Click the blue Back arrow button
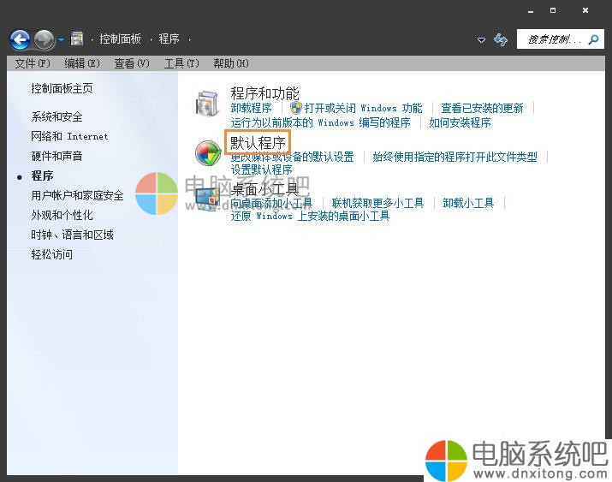Image resolution: width=612 pixels, height=482 pixels. [20, 39]
